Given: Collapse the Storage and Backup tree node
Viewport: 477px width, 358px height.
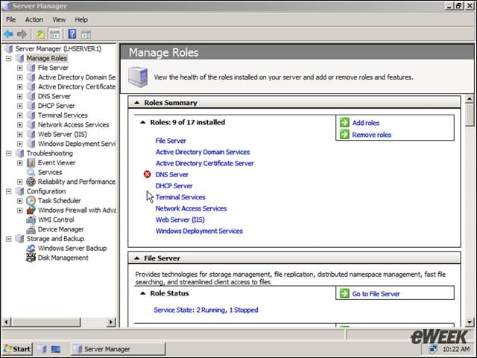Looking at the screenshot, I should 9,239.
